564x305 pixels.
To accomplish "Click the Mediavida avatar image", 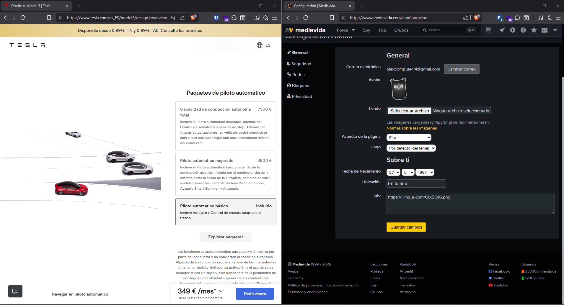I will click(399, 89).
